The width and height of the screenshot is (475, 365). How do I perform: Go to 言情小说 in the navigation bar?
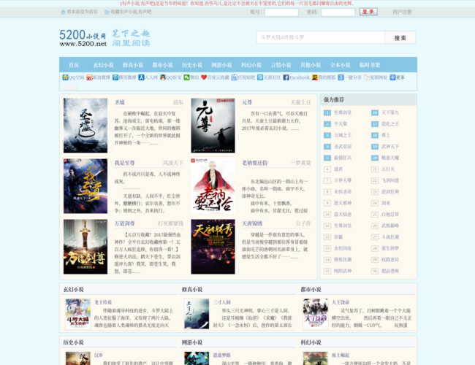click(x=281, y=65)
